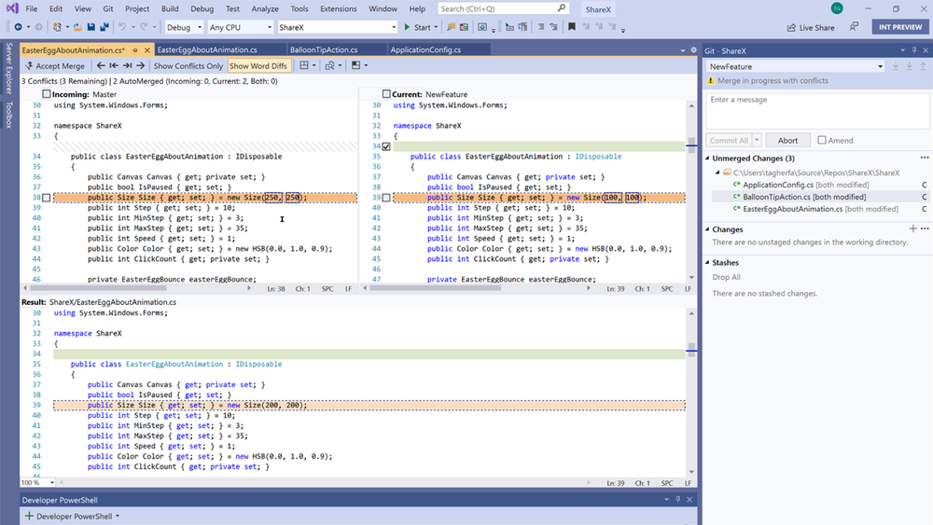933x525 pixels.
Task: Open the feedback icon beside Live Share
Action: click(854, 27)
